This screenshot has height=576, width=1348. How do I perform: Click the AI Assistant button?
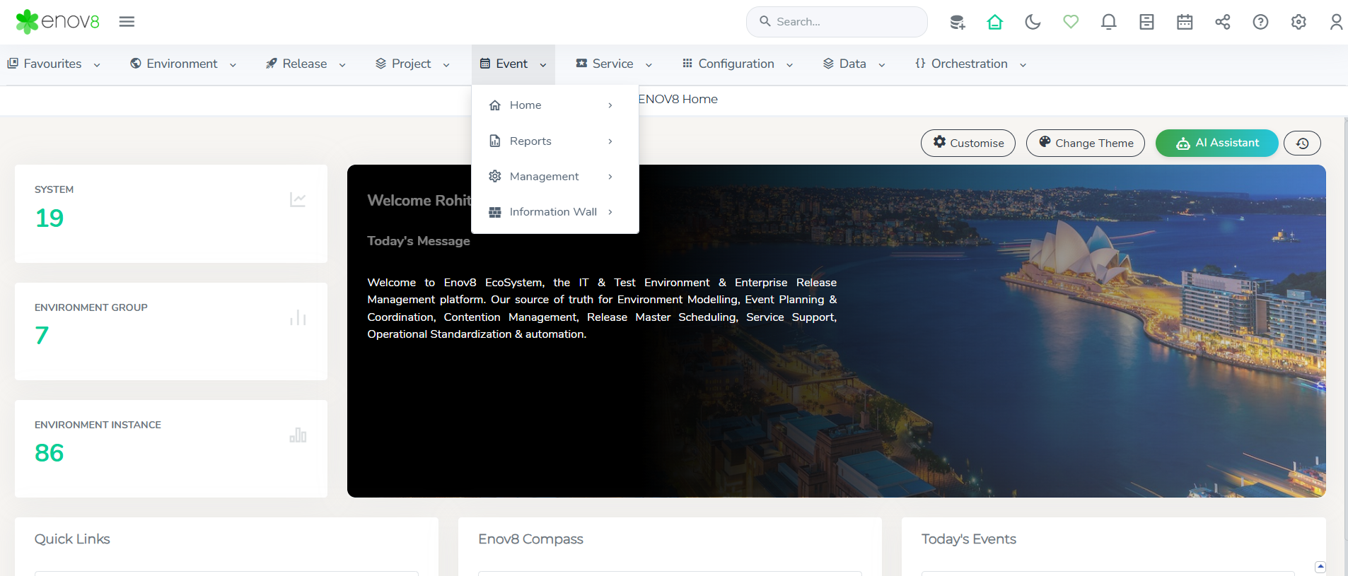point(1216,143)
